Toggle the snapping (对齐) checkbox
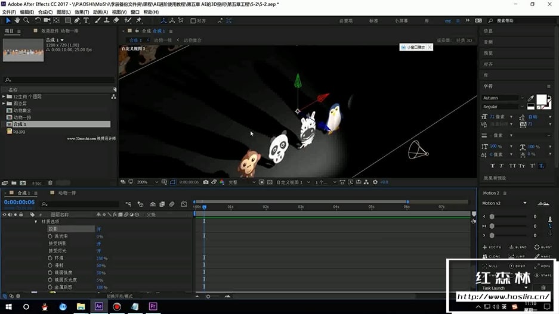This screenshot has width=559, height=314. [x=193, y=21]
